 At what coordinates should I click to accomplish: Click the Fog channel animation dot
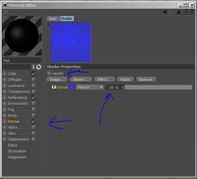(x=5, y=109)
